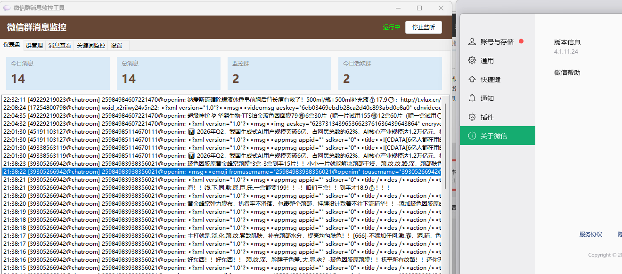Open the 消息查看 tab
Viewport: 622px width, 274px height.
60,46
